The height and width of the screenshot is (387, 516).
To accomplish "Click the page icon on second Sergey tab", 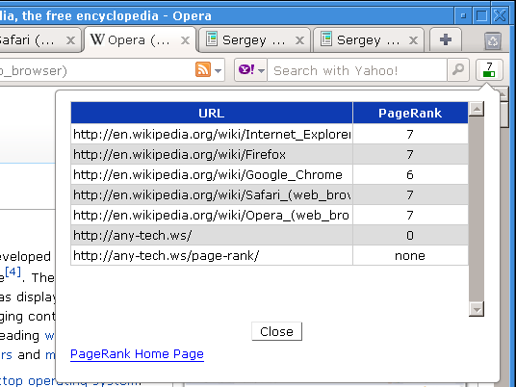I will point(325,39).
